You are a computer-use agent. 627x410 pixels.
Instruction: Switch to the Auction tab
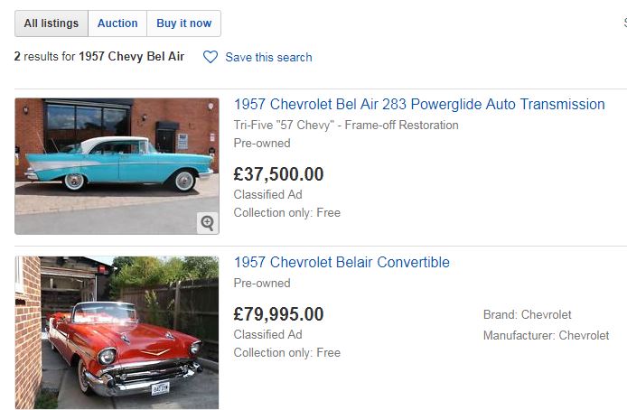click(117, 23)
